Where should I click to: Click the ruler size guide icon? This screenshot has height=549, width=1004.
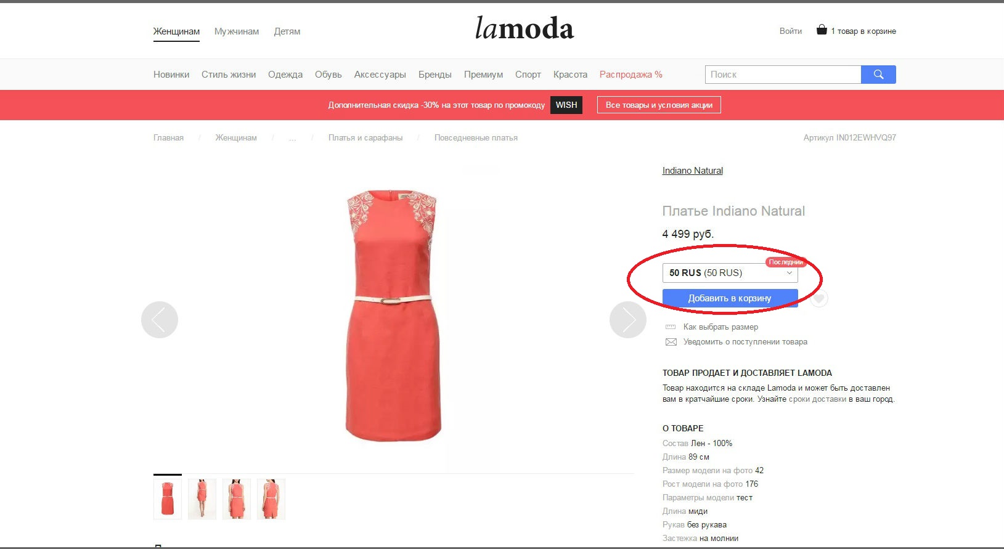point(671,327)
